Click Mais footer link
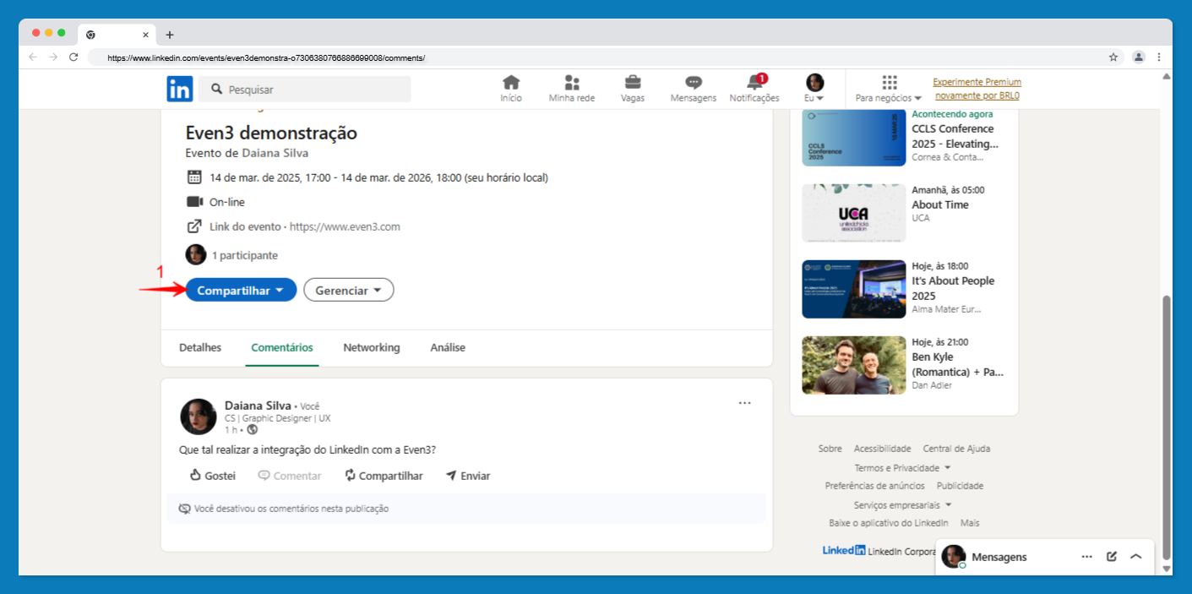 [x=970, y=523]
